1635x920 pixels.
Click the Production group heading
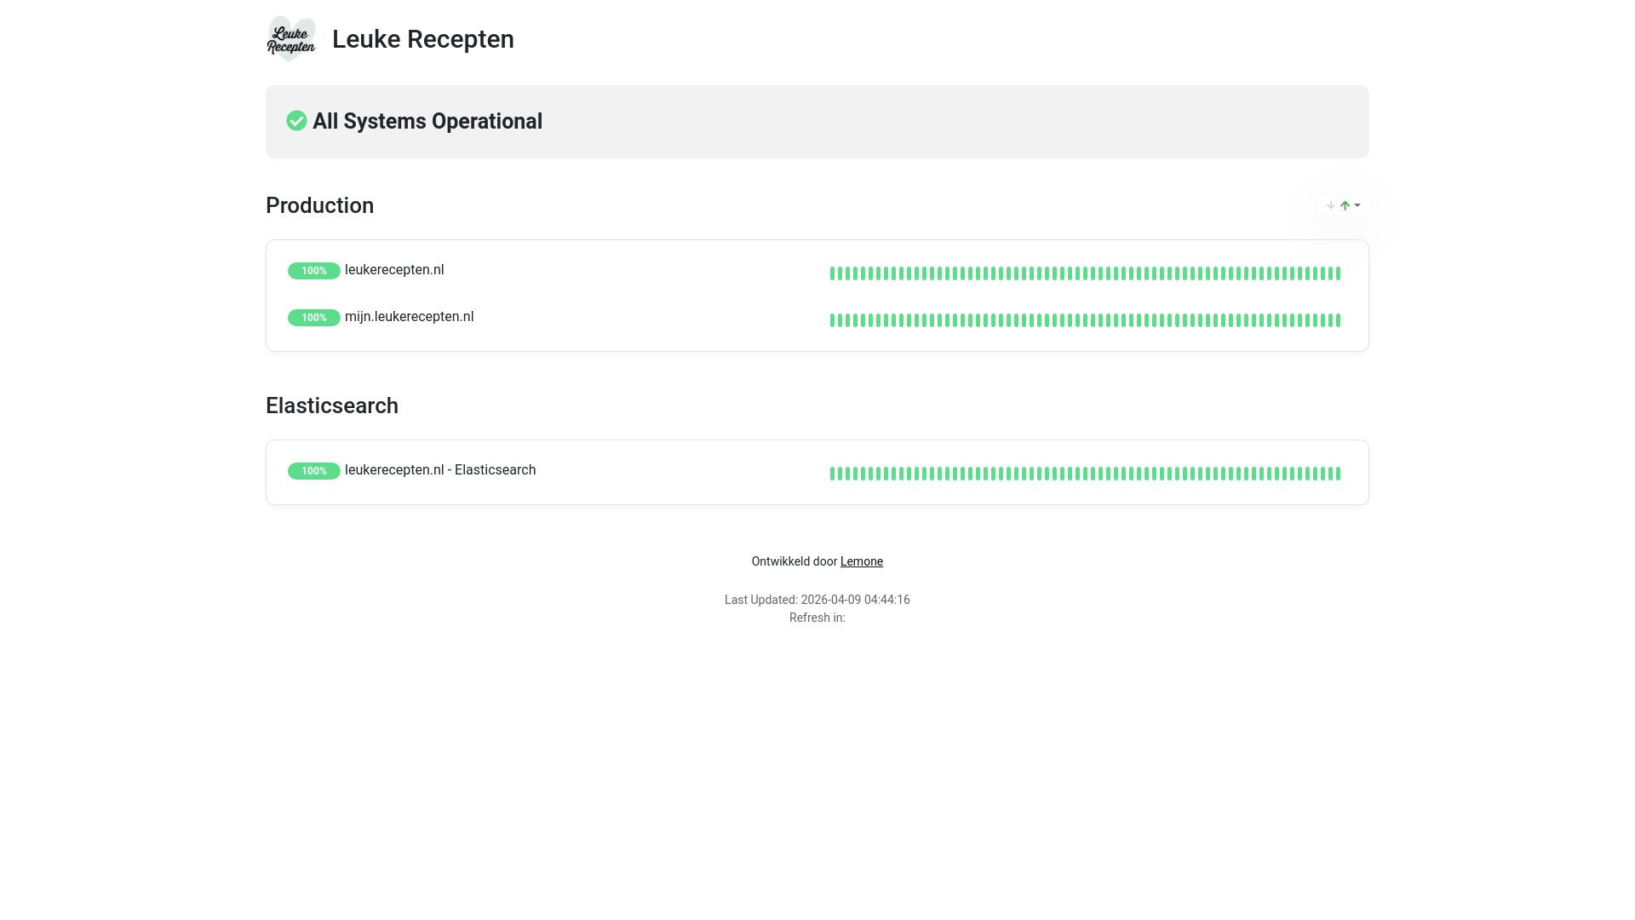tap(319, 205)
